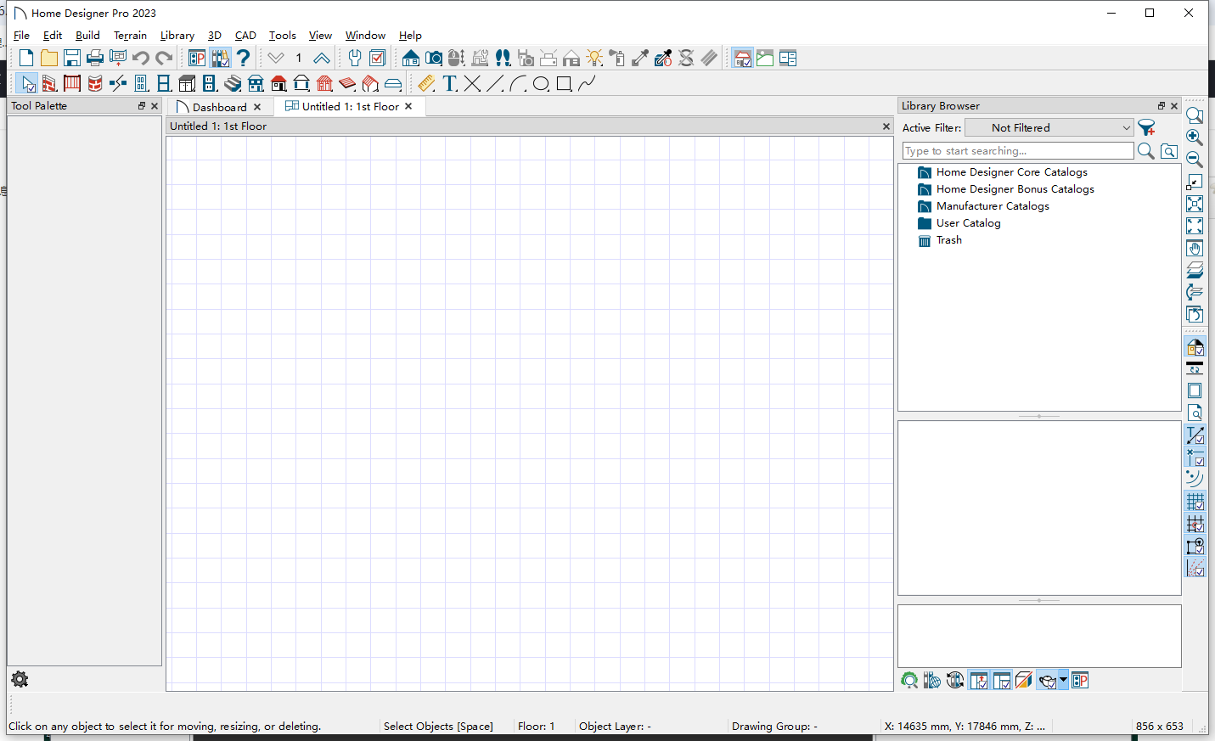Open the wrench tool in the toolbar
The image size is (1215, 741).
[355, 58]
